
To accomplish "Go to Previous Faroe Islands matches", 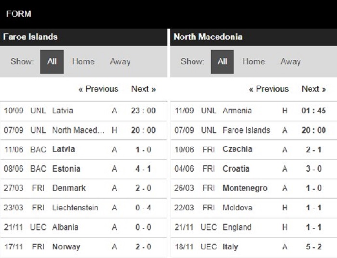I will pyautogui.click(x=98, y=89).
